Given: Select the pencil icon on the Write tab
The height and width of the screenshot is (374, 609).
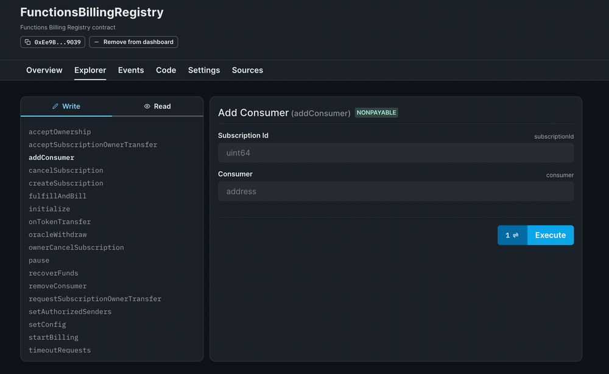Looking at the screenshot, I should click(55, 106).
